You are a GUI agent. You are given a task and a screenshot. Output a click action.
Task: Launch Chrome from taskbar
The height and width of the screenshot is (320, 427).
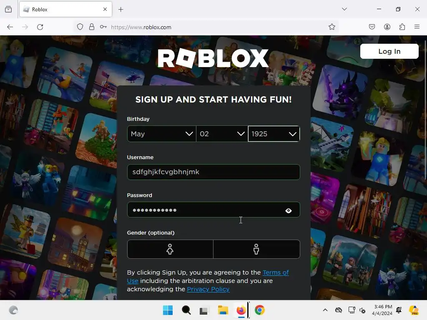[x=260, y=310]
